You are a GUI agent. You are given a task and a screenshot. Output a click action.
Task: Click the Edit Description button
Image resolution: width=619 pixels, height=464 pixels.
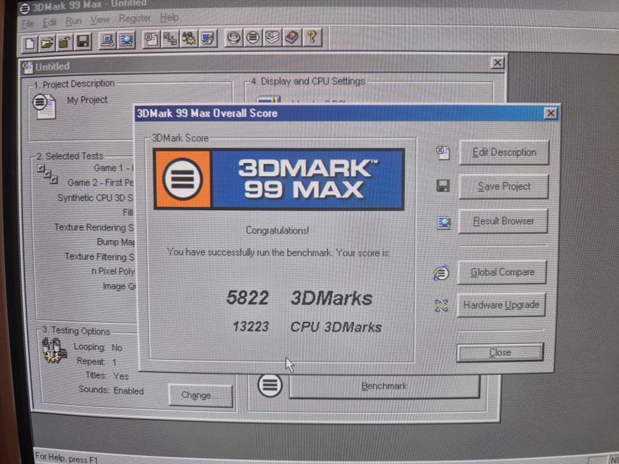504,152
